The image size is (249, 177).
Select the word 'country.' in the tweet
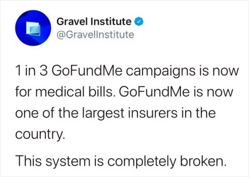40,135
